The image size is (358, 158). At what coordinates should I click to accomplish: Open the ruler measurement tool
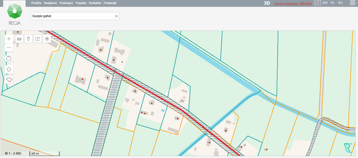(x=19, y=39)
